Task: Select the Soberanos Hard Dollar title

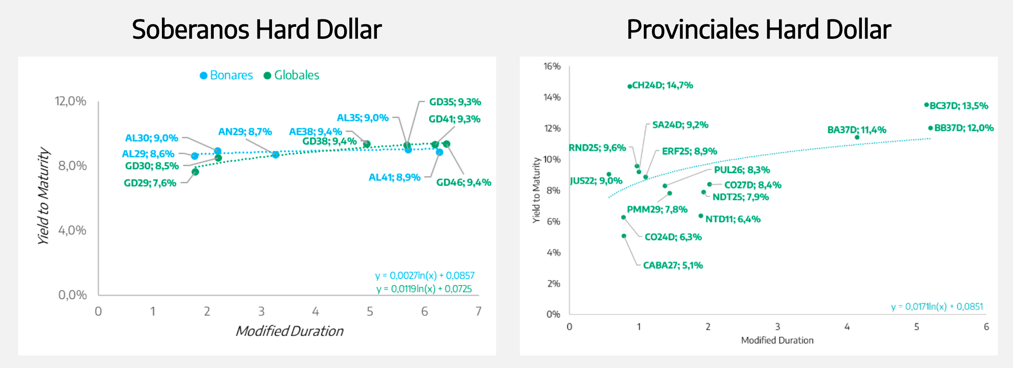Action: [257, 29]
